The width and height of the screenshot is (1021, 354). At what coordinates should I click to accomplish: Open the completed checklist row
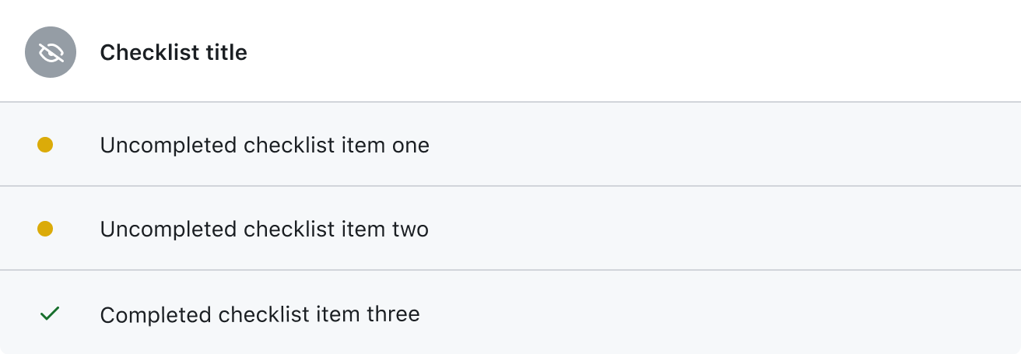click(x=510, y=312)
